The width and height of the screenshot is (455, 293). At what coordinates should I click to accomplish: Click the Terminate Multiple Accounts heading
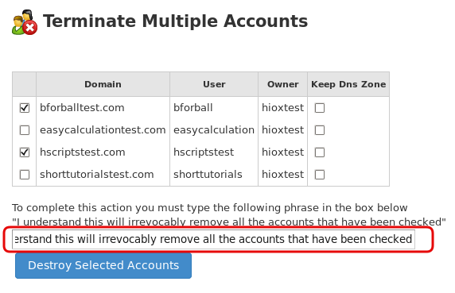176,21
